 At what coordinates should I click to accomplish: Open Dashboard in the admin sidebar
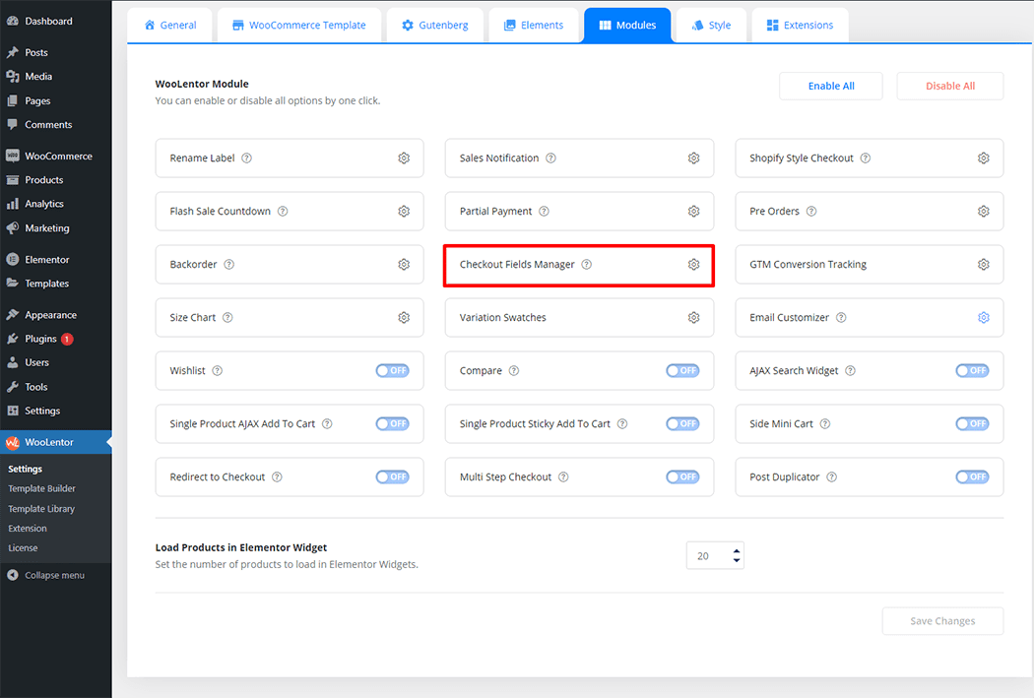55,21
